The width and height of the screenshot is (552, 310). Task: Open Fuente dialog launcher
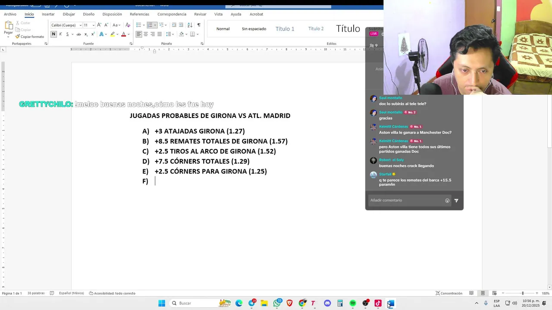131,43
